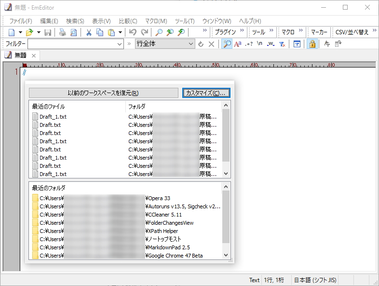Image resolution: width=379 pixels, height=286 pixels.
Task: Click the filter Refresh icon
Action: point(201,44)
